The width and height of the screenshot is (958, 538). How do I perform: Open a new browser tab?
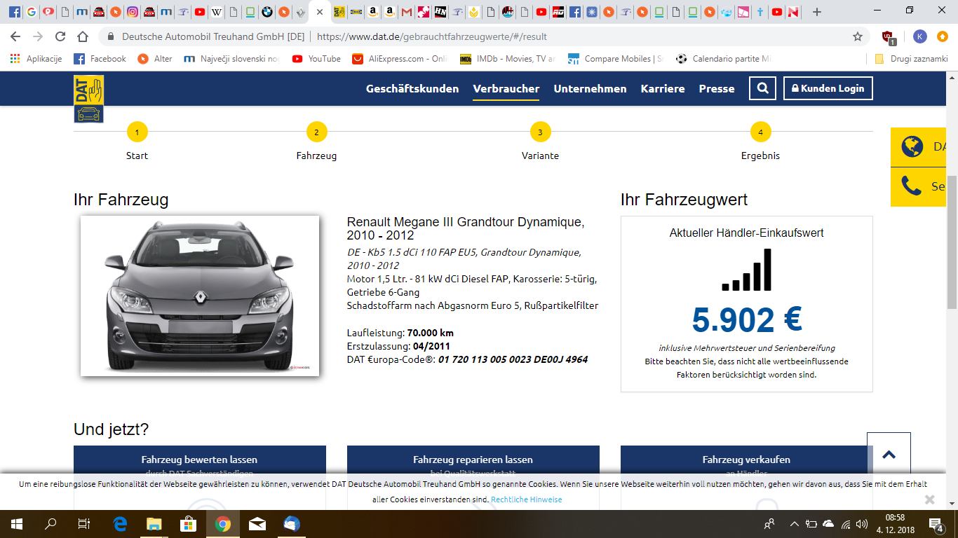coord(816,12)
